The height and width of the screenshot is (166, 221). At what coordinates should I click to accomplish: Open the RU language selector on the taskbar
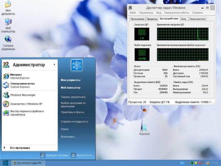tap(182, 163)
